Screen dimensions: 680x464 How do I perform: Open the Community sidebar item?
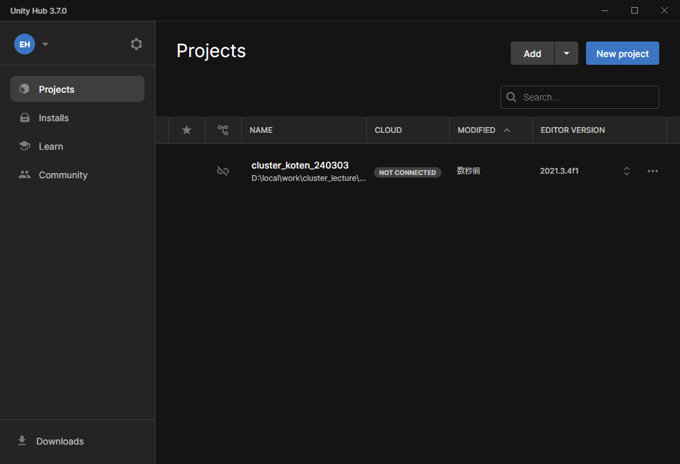[x=77, y=175]
